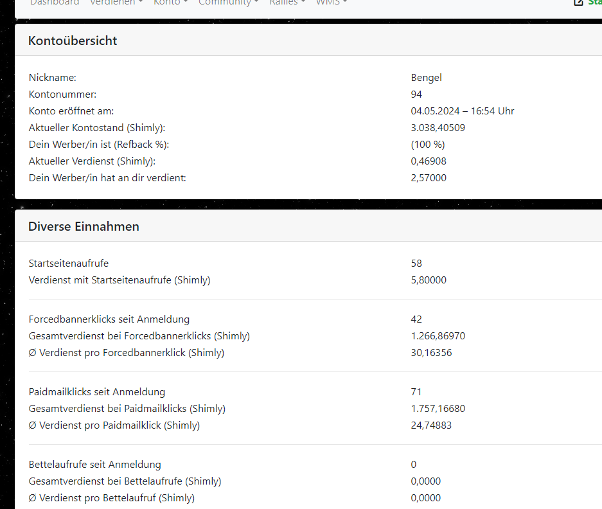Expand the Community dropdown

228,3
